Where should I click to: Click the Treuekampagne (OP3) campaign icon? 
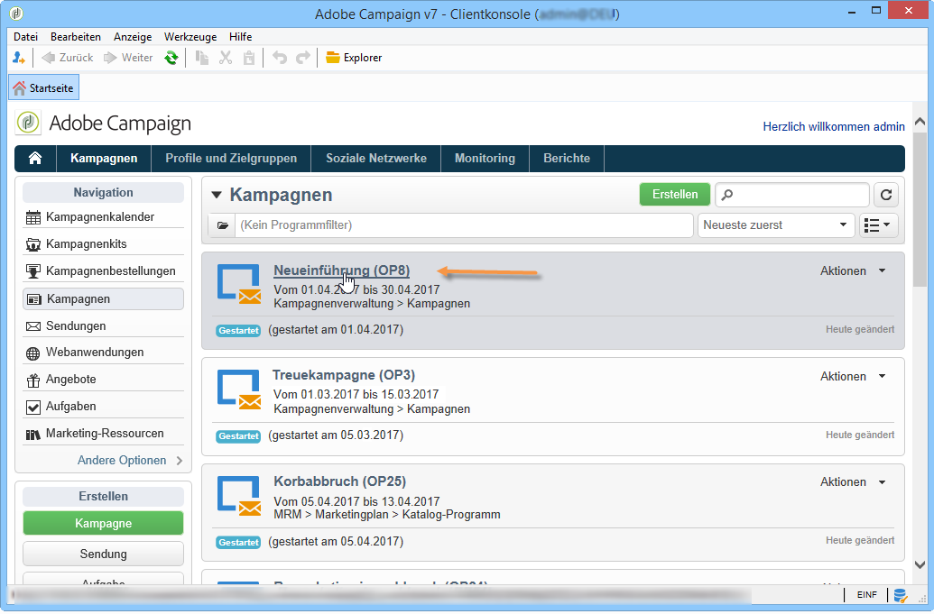coord(239,389)
